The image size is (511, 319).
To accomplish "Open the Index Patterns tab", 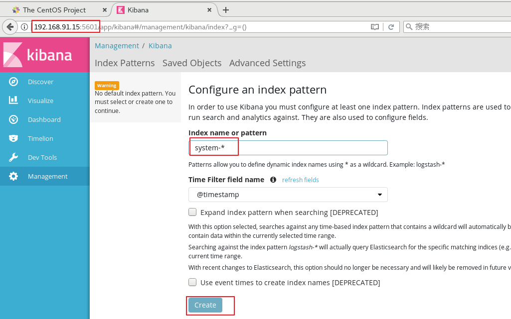I will pos(125,63).
